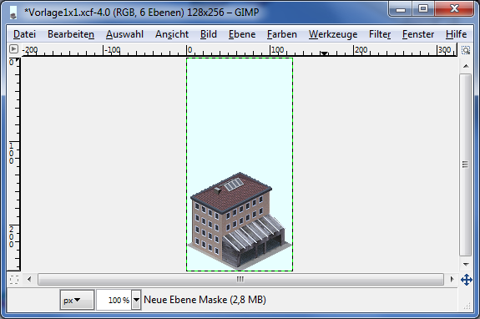Click the horizontal scrollbar thumb
This screenshot has height=319, width=480.
tap(240, 279)
